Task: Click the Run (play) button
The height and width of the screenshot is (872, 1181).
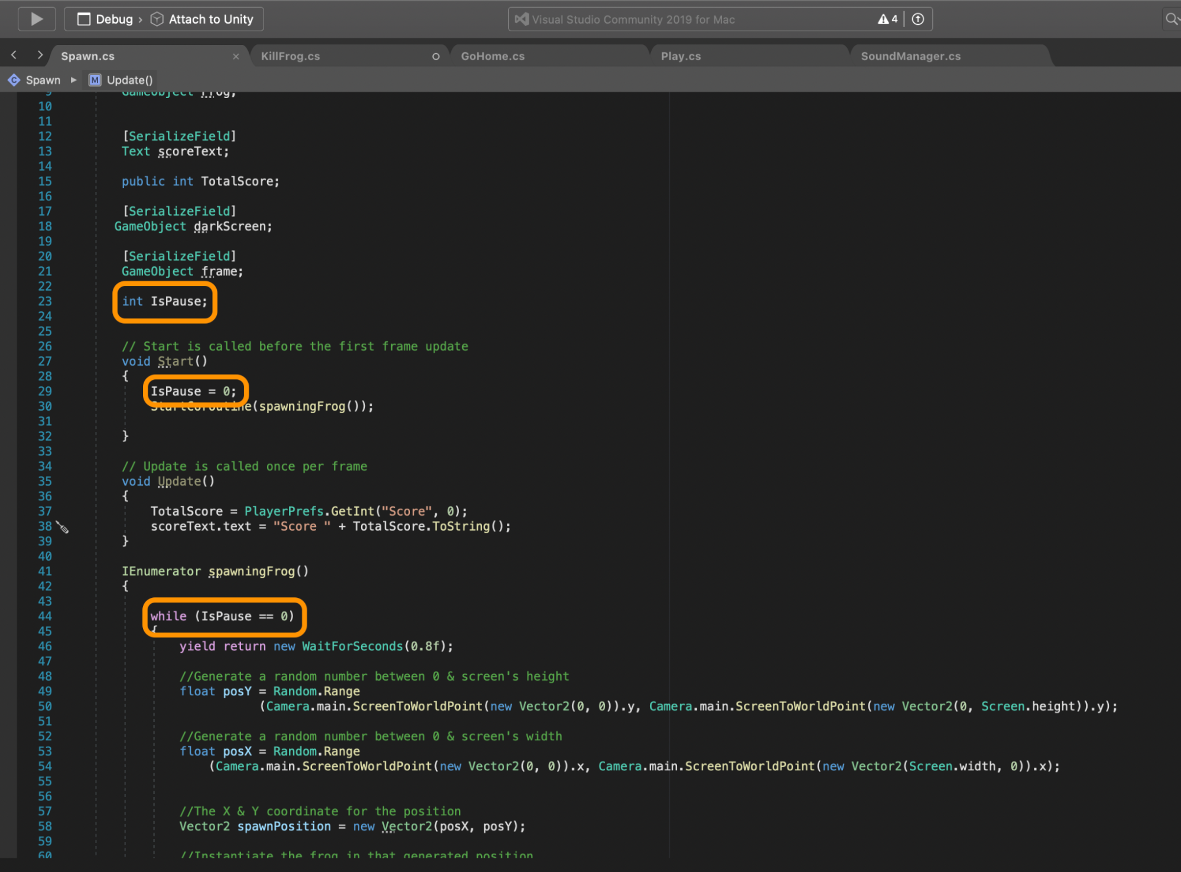Action: (x=37, y=19)
